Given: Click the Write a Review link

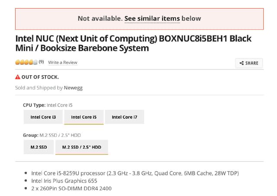Looking at the screenshot, I should pos(63,63).
